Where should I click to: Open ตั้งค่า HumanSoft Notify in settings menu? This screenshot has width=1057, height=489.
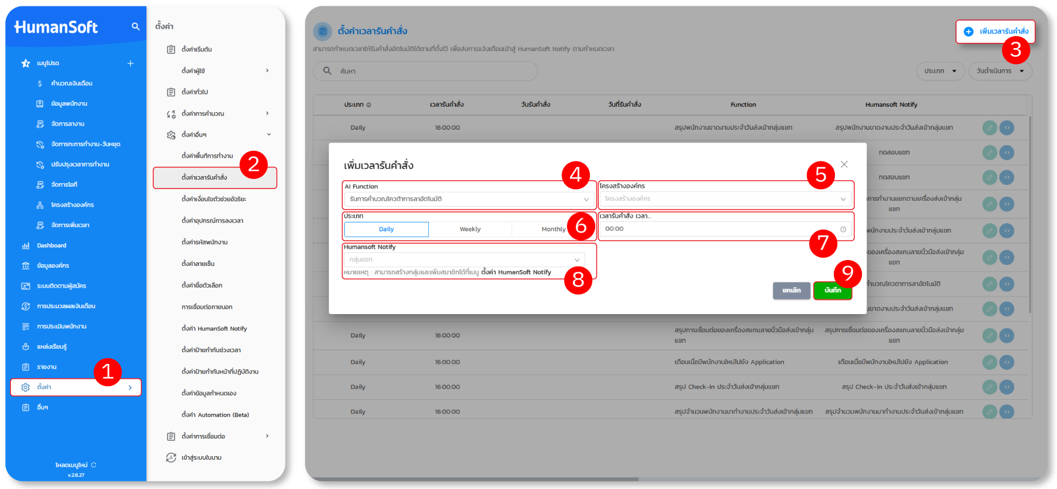214,329
